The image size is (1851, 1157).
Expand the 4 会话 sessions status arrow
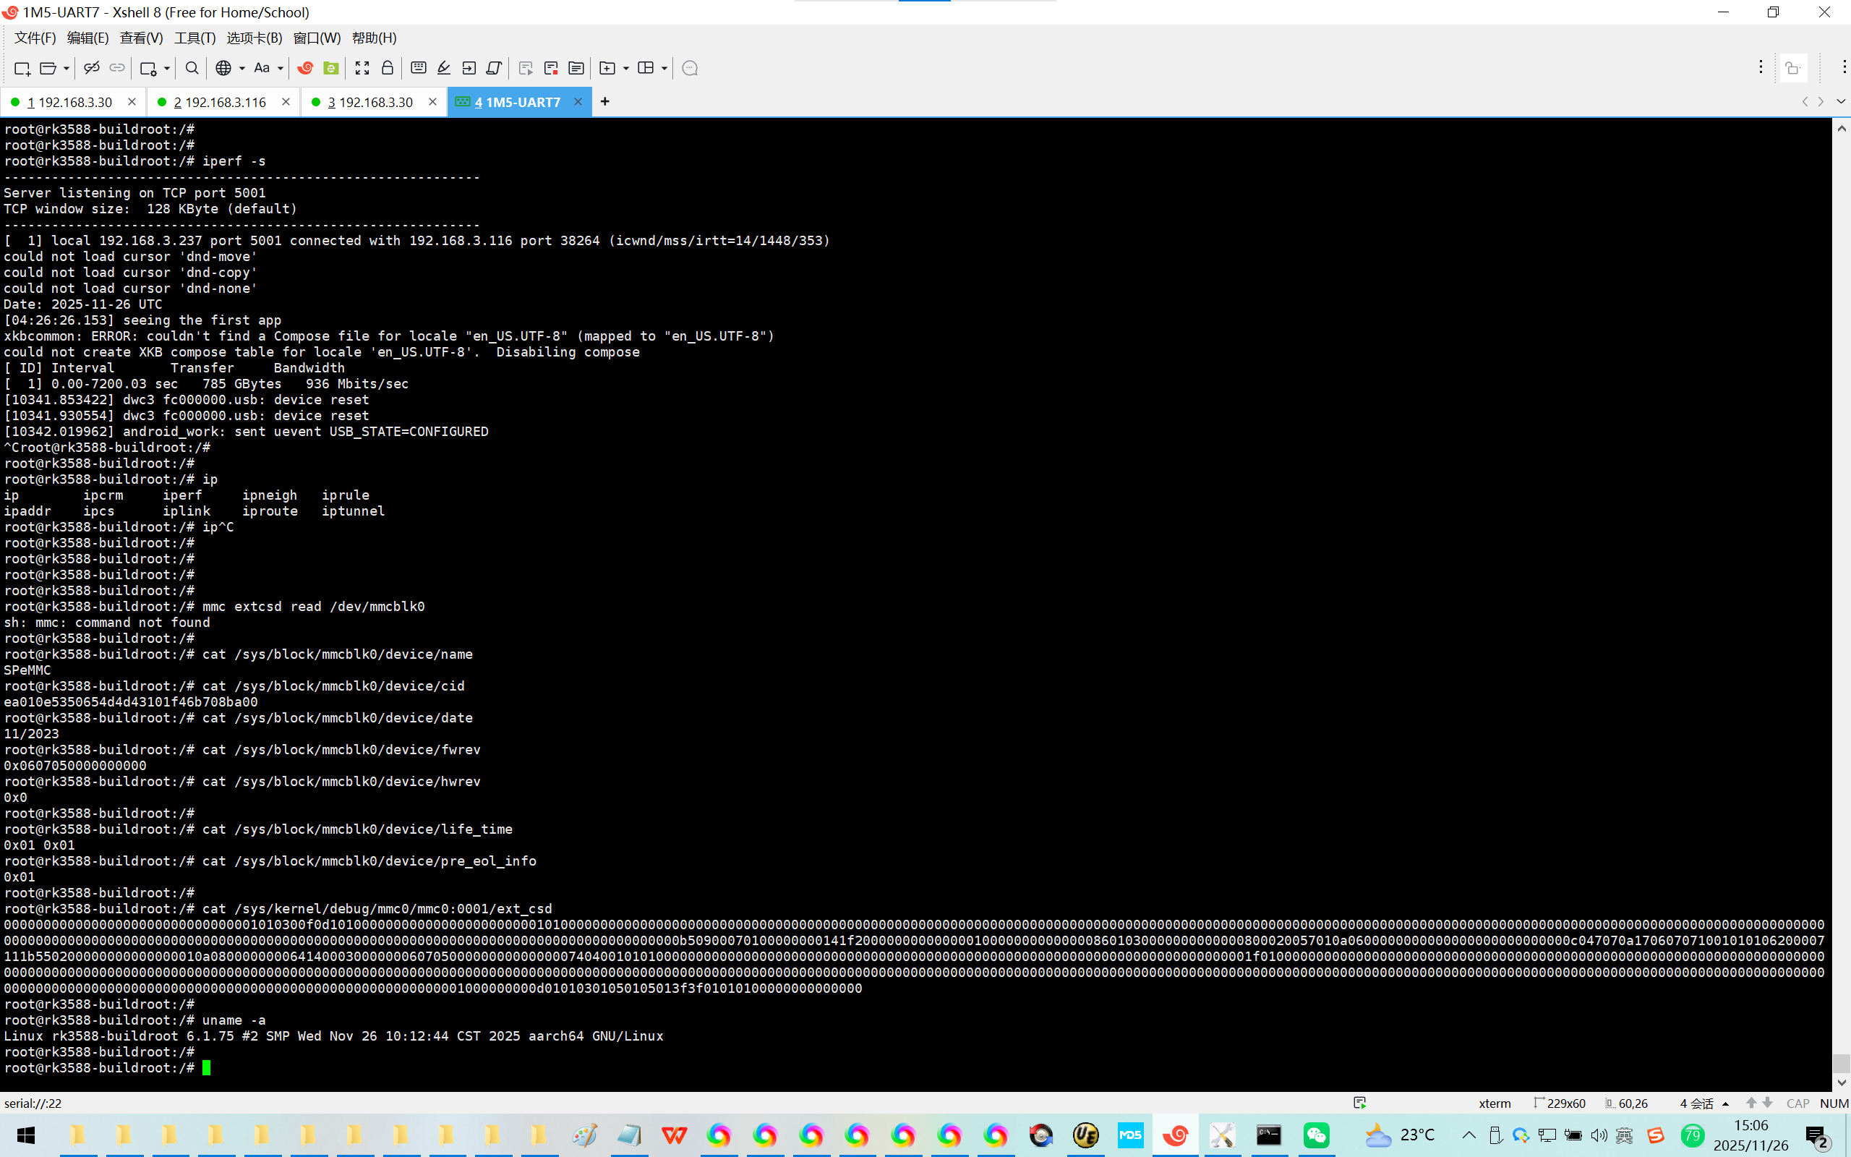click(x=1726, y=1103)
